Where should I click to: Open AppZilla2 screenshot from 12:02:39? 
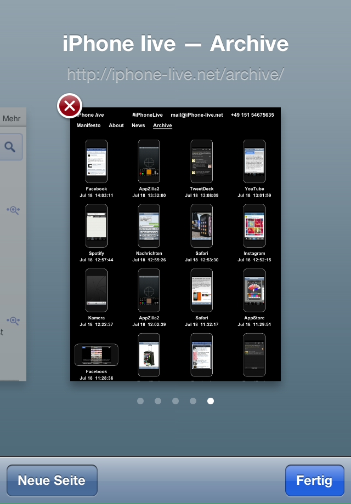pos(149,290)
